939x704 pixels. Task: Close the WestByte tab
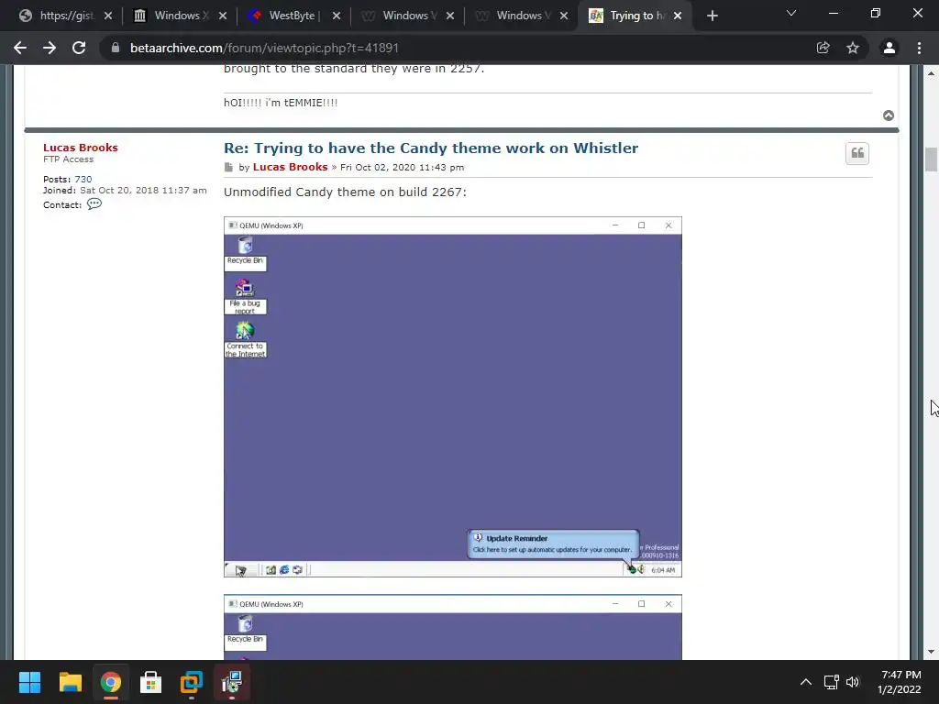click(x=337, y=16)
